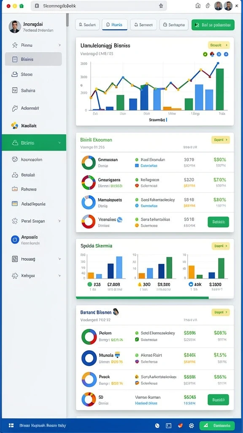Image resolution: width=243 pixels, height=433 pixels.
Task: Toggle the rightmost blue legend dot
Action: click(x=226, y=55)
